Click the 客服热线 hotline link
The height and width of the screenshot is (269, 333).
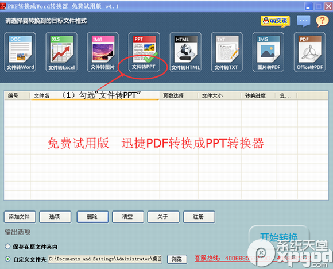[253, 258]
